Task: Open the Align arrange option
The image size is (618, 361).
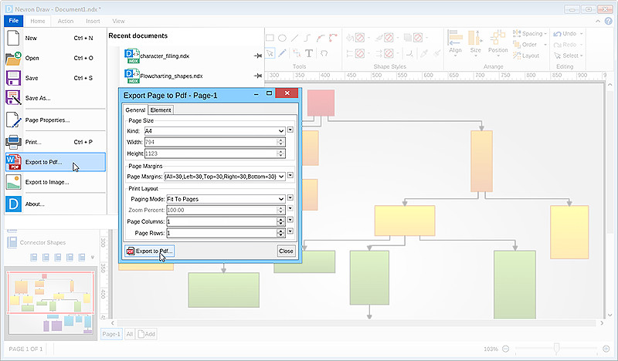Action: [455, 43]
